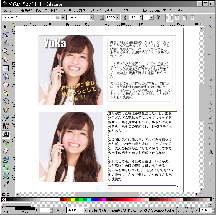
Task: Open the ヘルプ(H) menu
Action: pyautogui.click(x=176, y=10)
